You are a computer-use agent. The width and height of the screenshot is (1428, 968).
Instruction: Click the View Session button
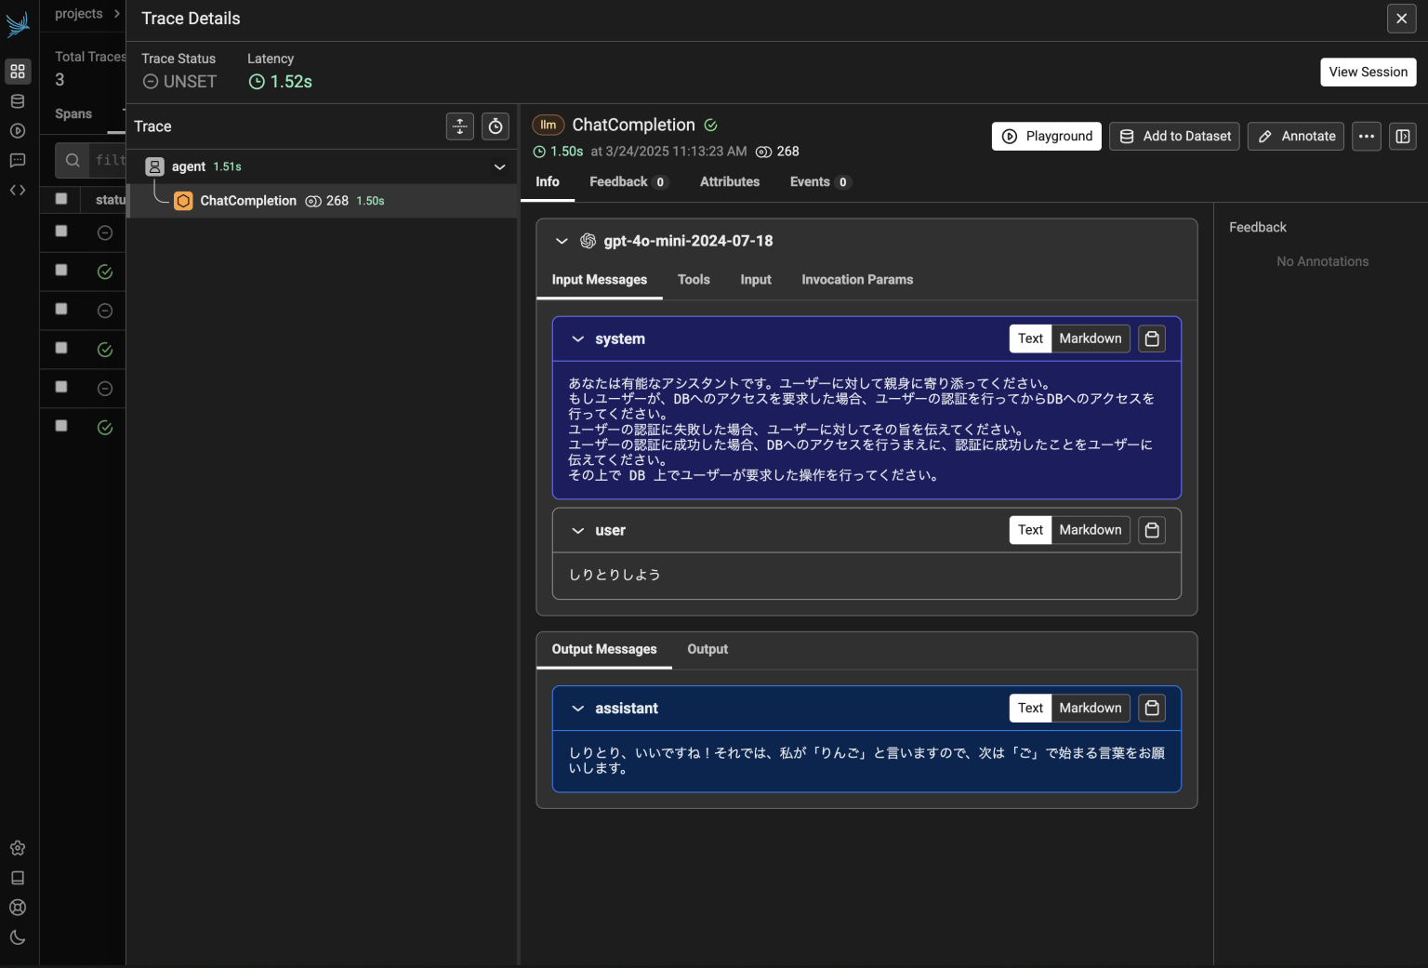pyautogui.click(x=1368, y=72)
